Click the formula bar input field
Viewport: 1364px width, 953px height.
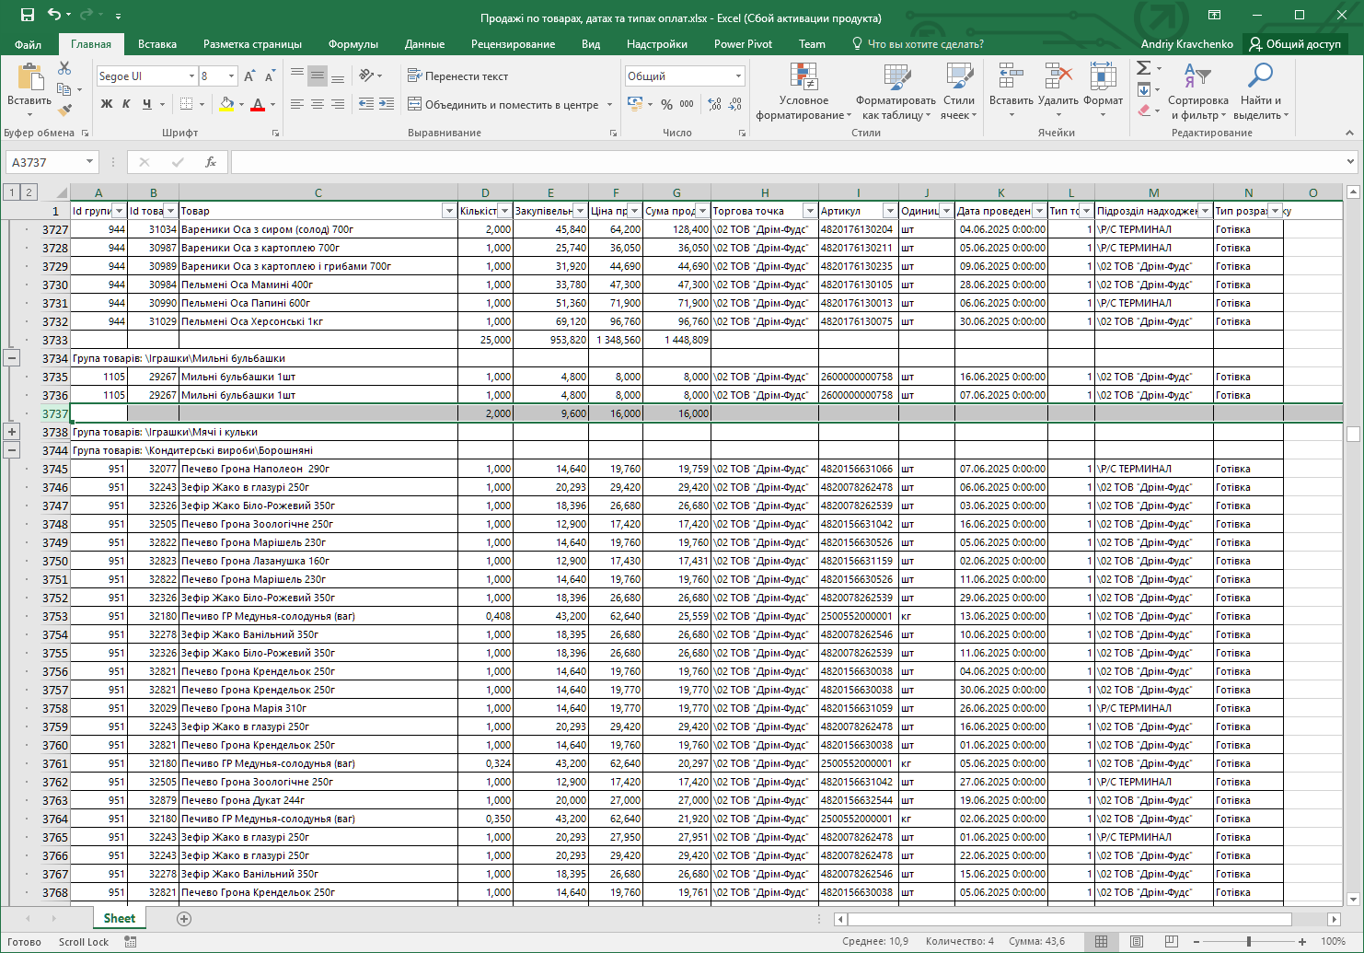pos(788,162)
